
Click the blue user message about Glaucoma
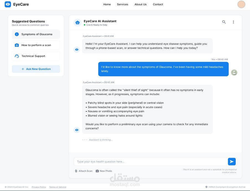point(163,69)
